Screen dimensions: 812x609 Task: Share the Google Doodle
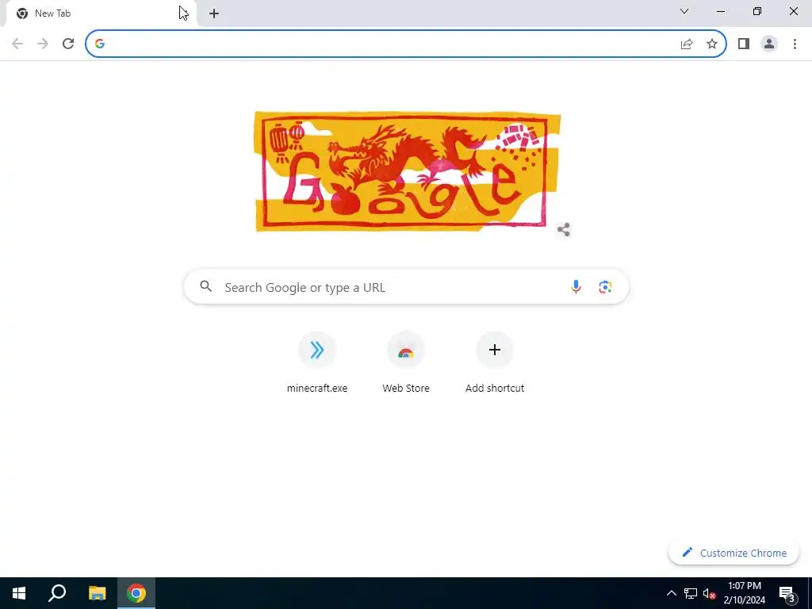[564, 229]
